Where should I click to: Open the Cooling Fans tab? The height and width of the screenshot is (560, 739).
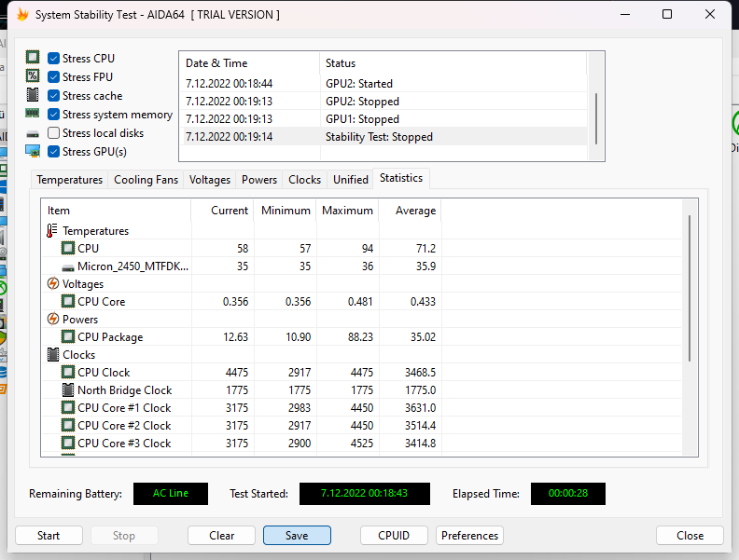click(146, 180)
